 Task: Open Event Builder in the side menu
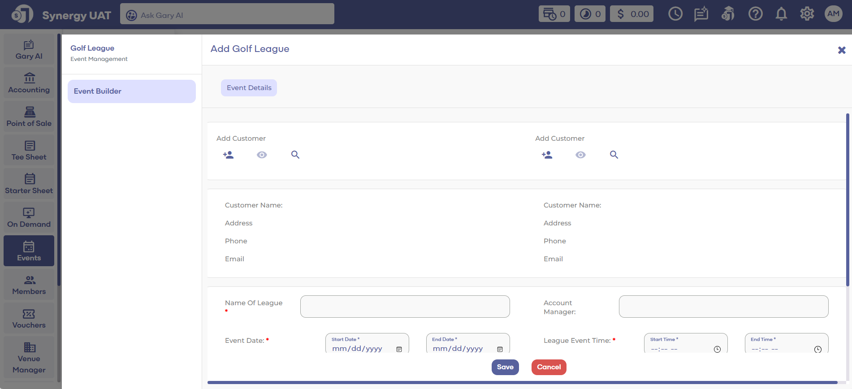click(x=131, y=91)
